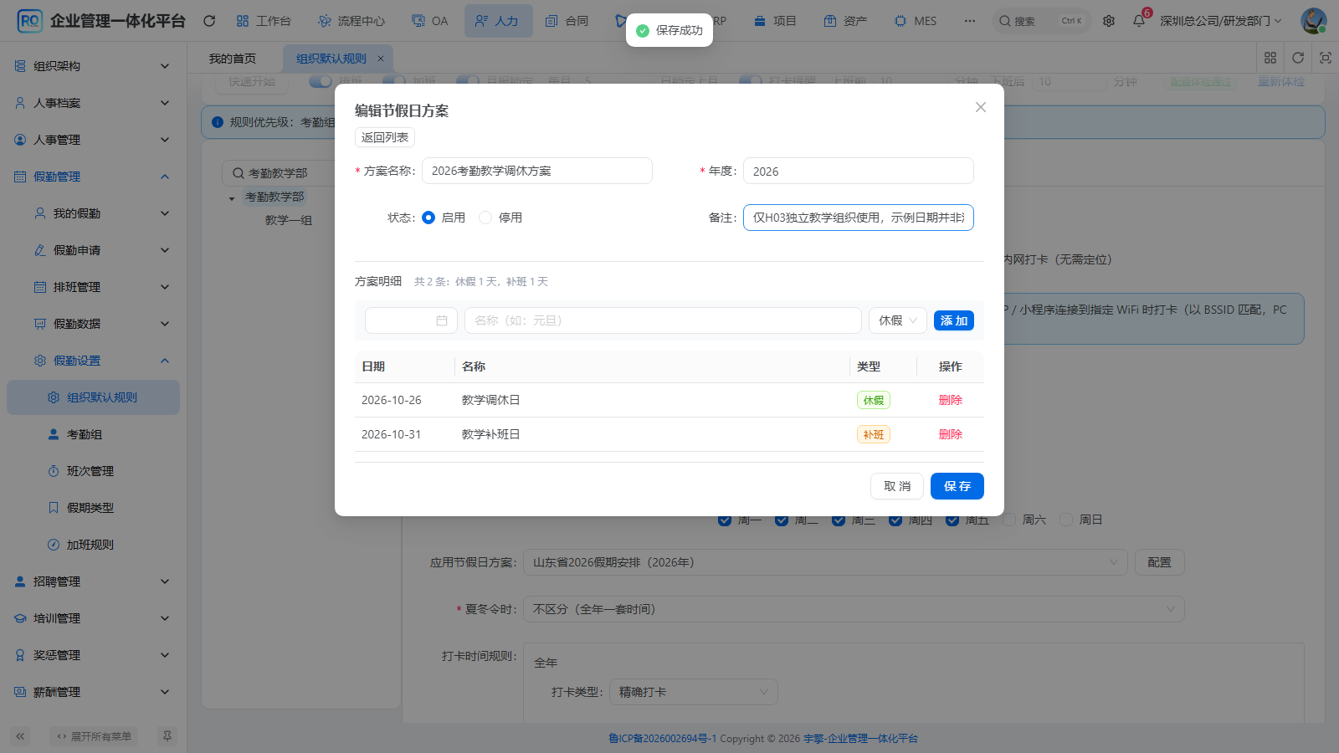Viewport: 1339px width, 753px height.
Task: Click the 返回列表 button
Action: (385, 137)
